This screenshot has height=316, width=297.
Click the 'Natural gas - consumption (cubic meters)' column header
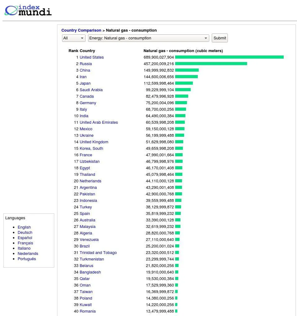tap(183, 51)
